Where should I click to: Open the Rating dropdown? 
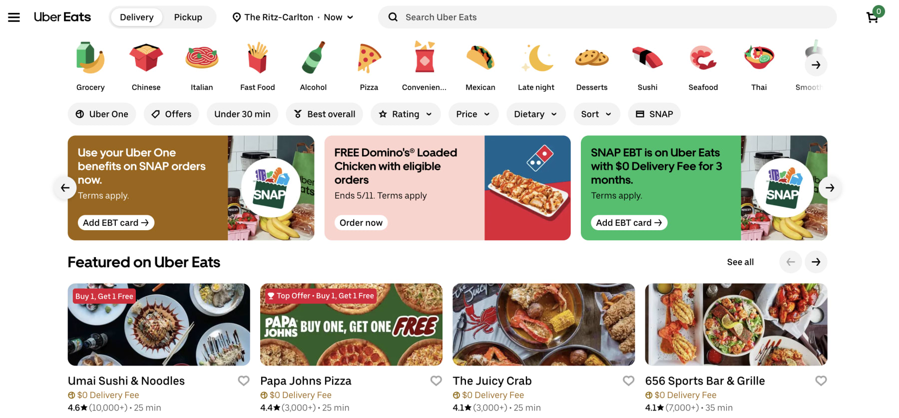pos(406,114)
